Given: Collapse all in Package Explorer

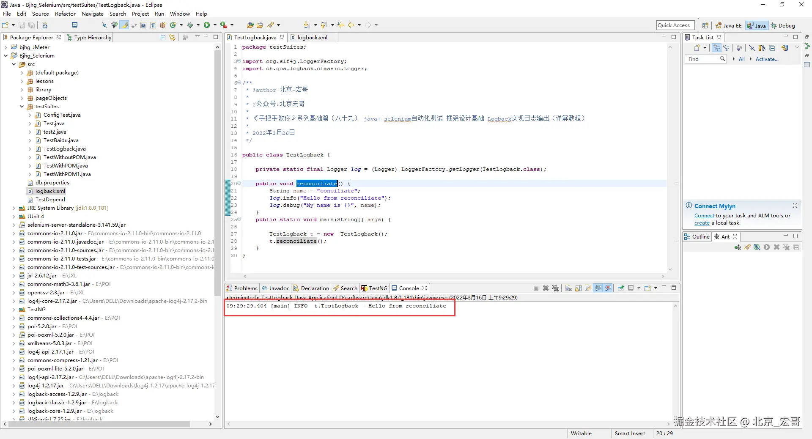Looking at the screenshot, I should click(163, 38).
